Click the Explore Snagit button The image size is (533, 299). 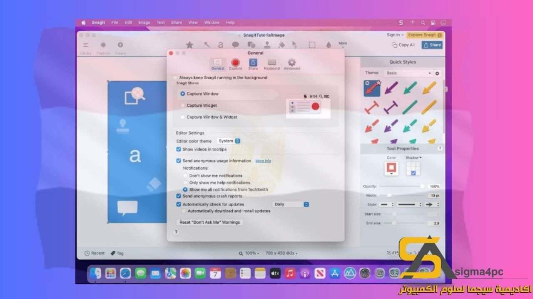pos(425,35)
